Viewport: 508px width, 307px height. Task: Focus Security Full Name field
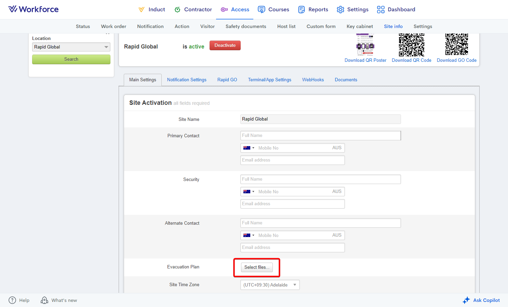point(321,179)
